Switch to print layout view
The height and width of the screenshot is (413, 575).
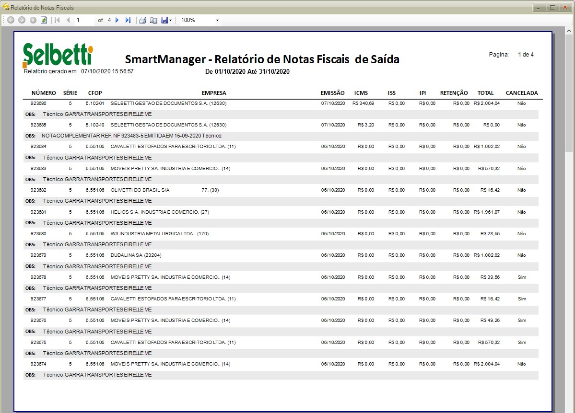[153, 20]
